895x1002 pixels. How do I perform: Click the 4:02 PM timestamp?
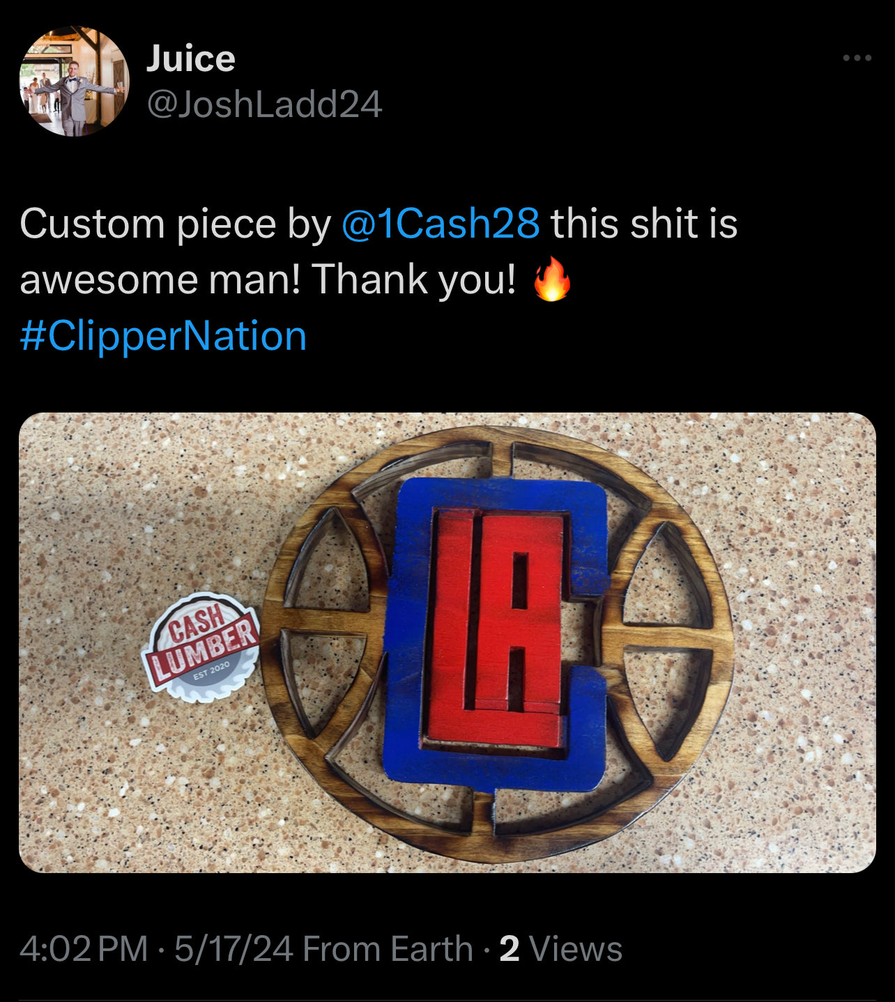tap(84, 949)
